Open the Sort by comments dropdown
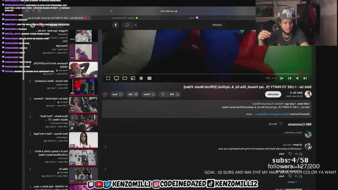Image resolution: width=338 pixels, height=190 pixels. 275,124
